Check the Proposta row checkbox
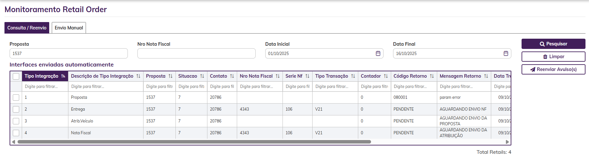Screen dimensions: 589x164 pos(16,98)
